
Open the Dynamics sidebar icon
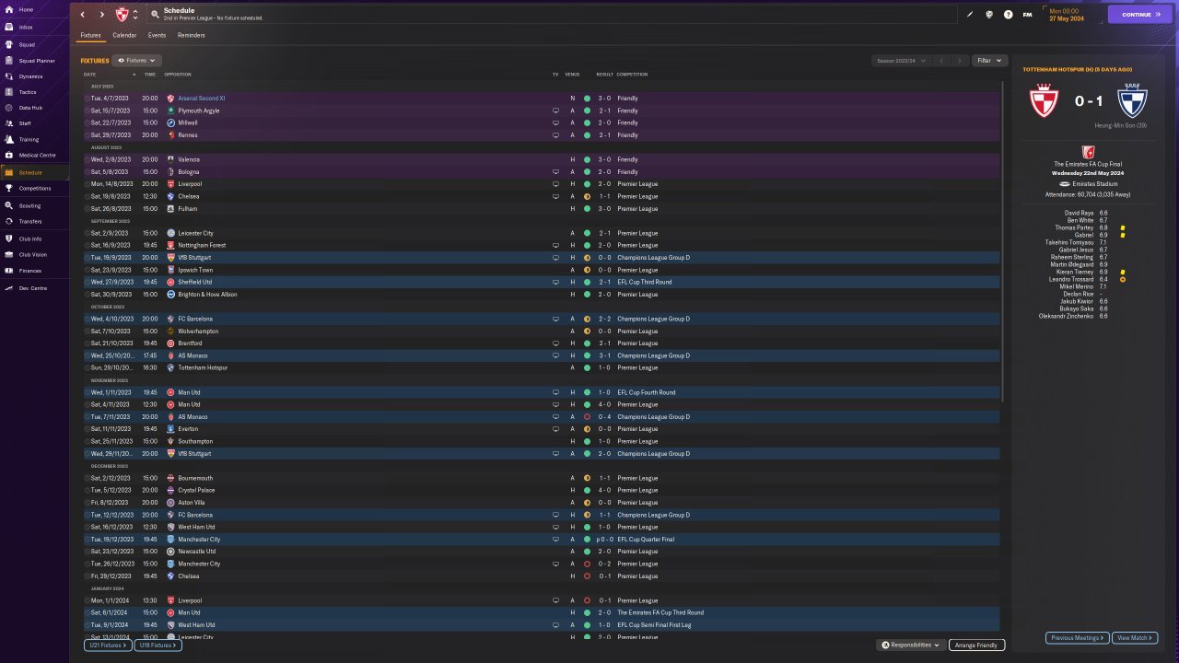click(x=8, y=76)
